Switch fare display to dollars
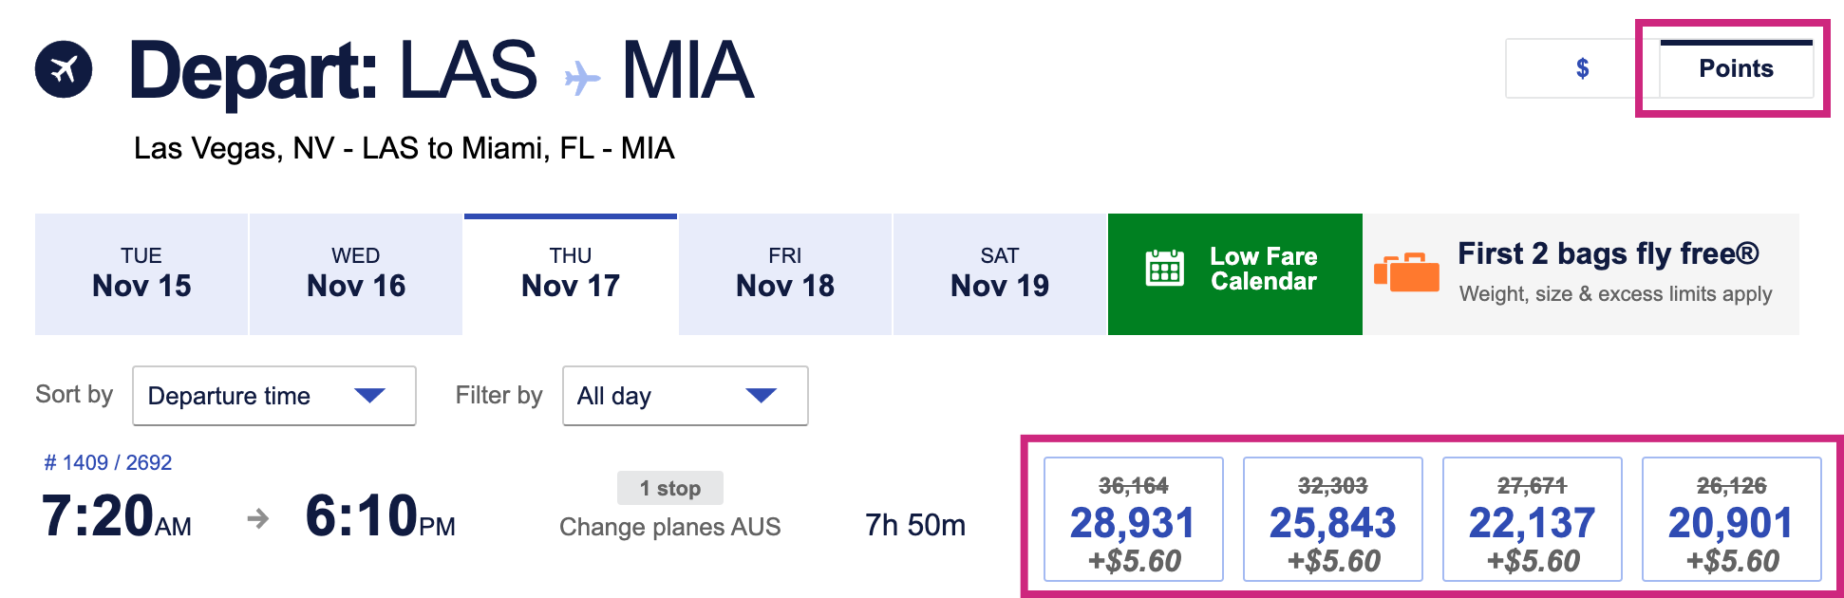Image resolution: width=1844 pixels, height=598 pixels. (1582, 68)
